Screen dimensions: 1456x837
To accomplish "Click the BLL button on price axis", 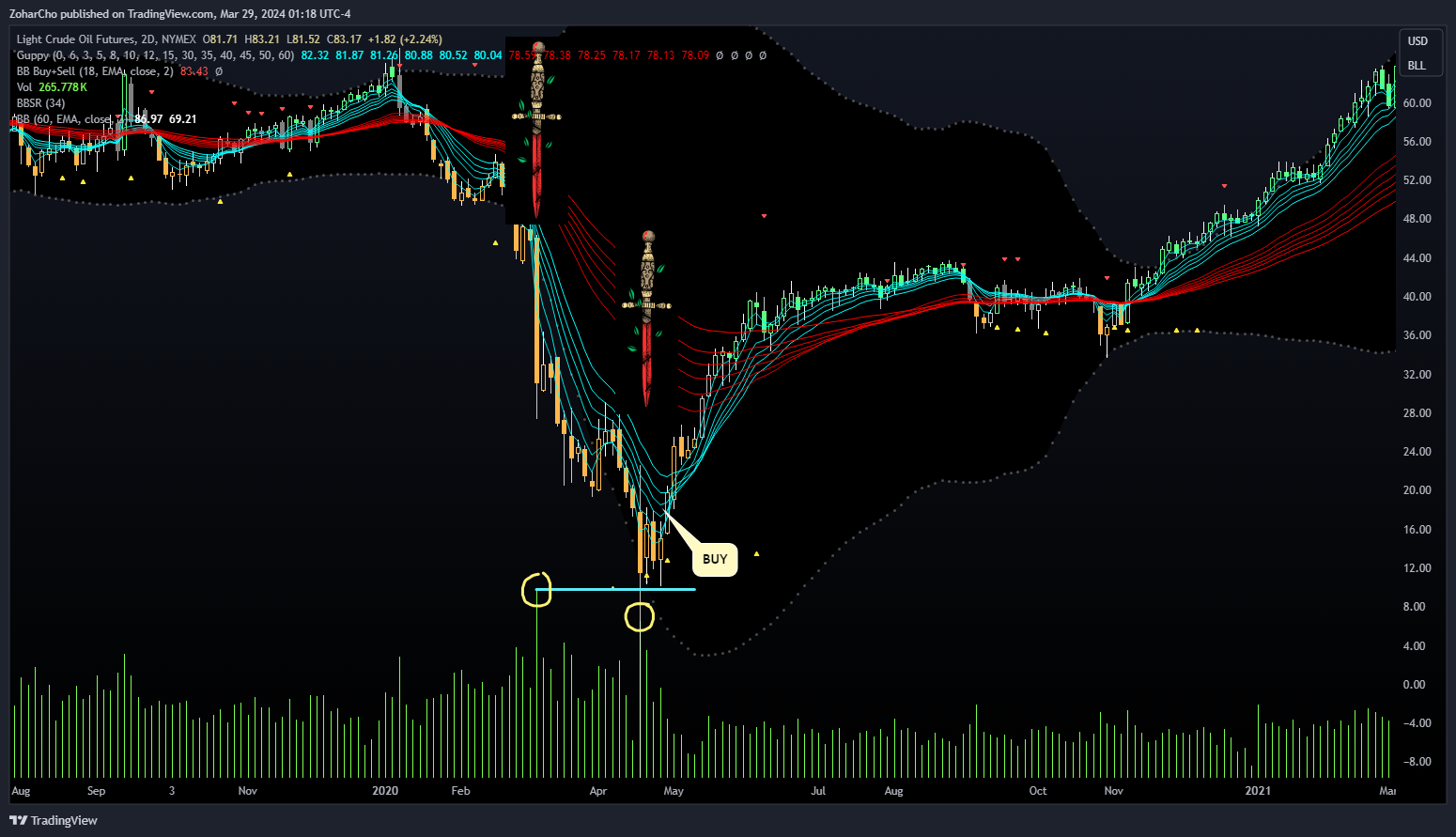I will (x=1417, y=66).
